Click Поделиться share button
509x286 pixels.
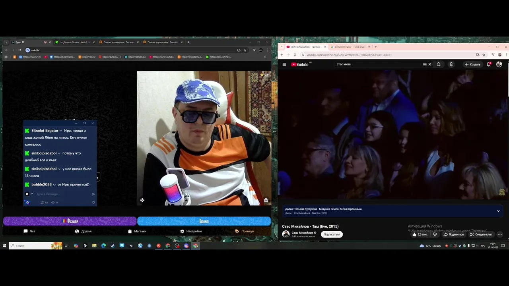click(453, 234)
